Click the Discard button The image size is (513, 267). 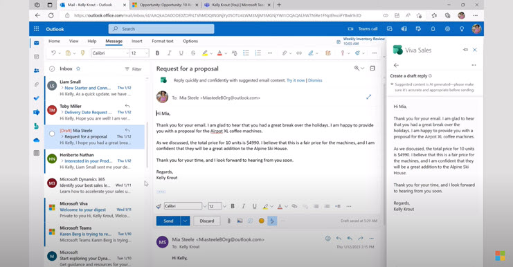(x=207, y=221)
